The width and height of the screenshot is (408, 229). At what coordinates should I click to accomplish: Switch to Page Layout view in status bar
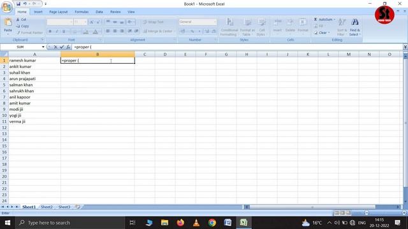[x=343, y=213]
